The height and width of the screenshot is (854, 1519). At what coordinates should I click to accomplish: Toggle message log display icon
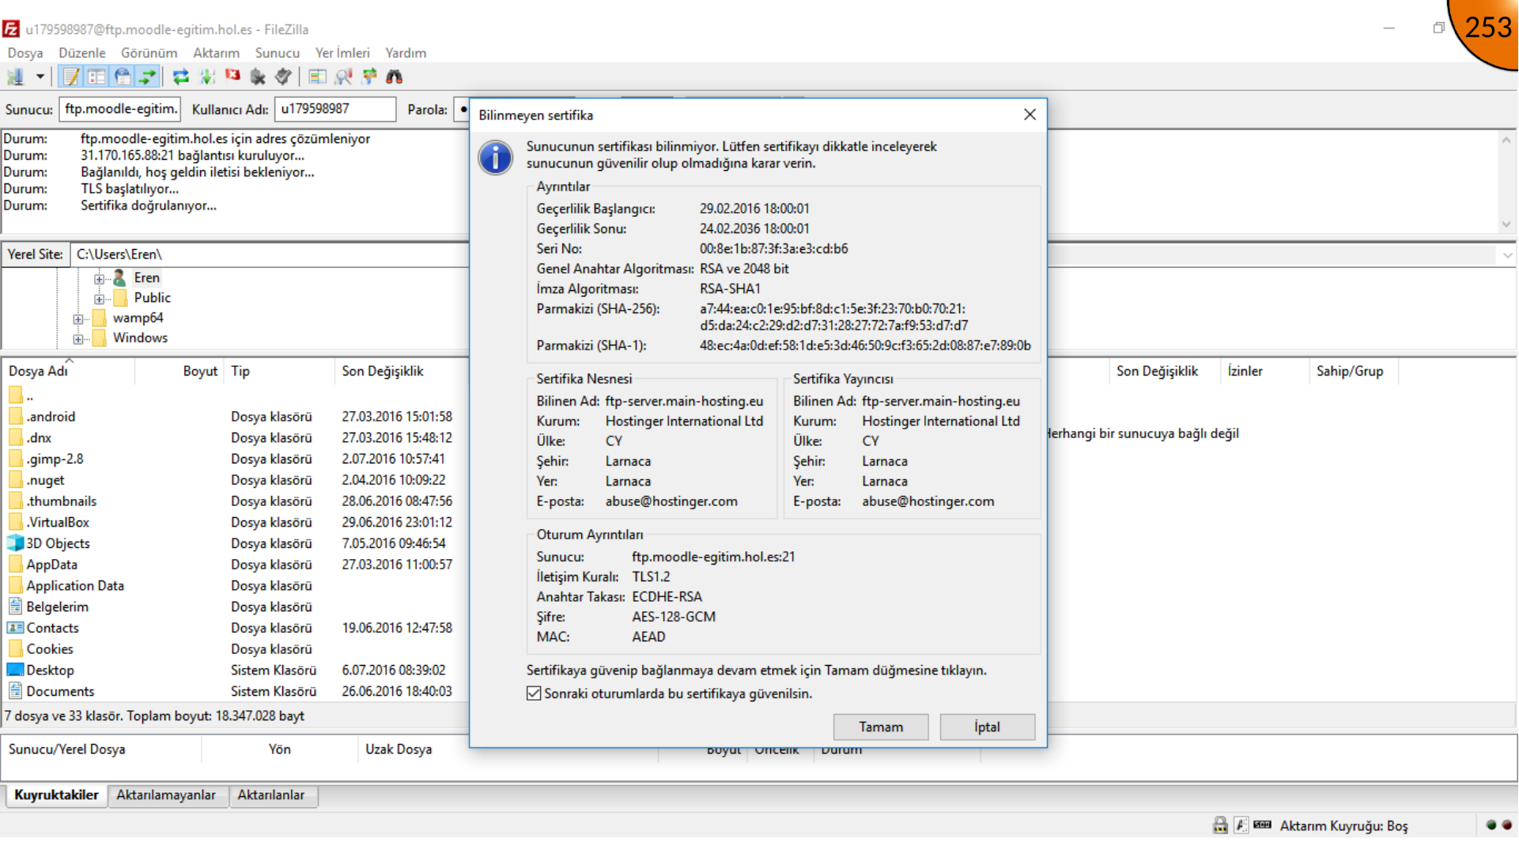point(72,77)
